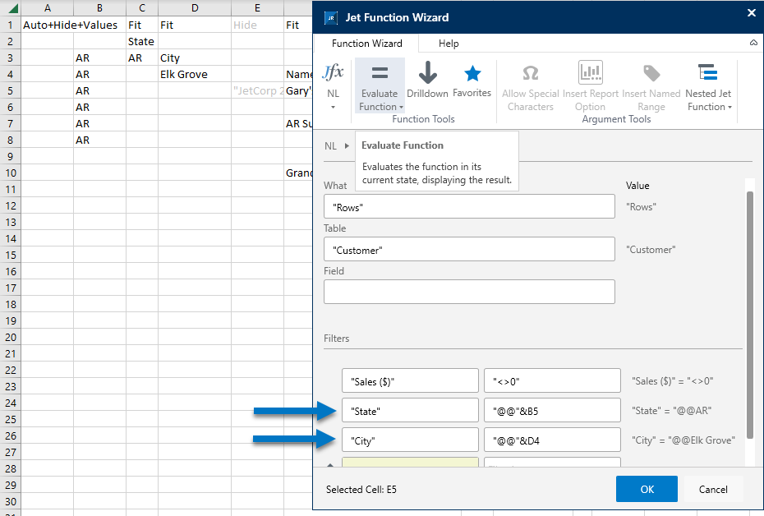Select cell D4 containing Elk Grove
This screenshot has width=764, height=516.
coord(195,74)
